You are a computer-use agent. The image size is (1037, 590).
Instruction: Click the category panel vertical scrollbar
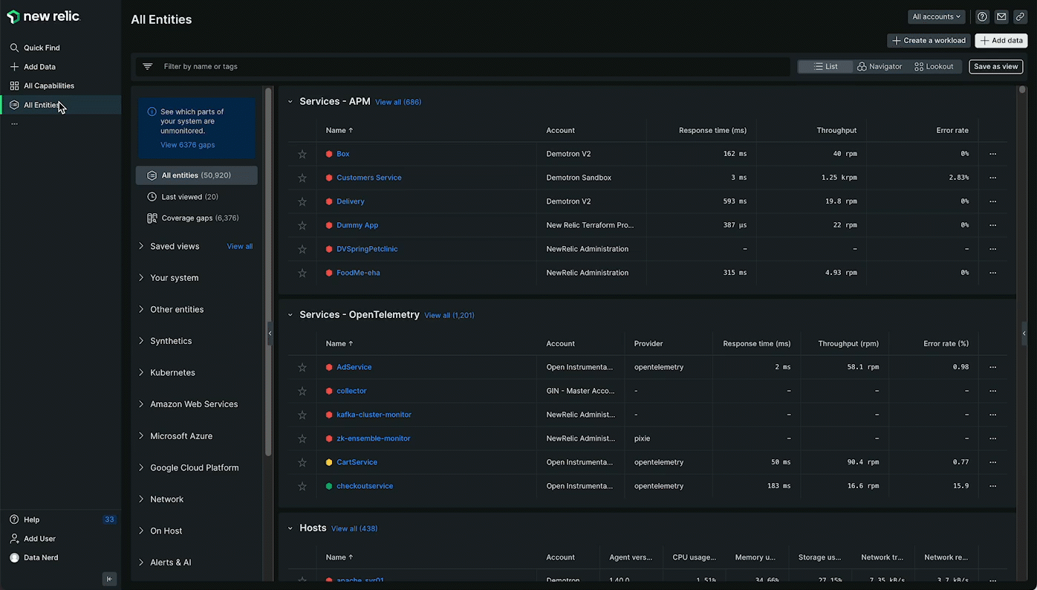(268, 268)
